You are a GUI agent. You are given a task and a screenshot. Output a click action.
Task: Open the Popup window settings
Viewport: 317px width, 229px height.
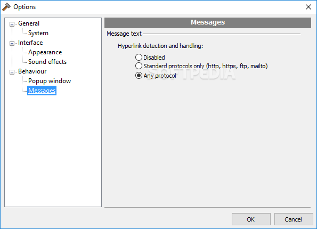point(50,81)
